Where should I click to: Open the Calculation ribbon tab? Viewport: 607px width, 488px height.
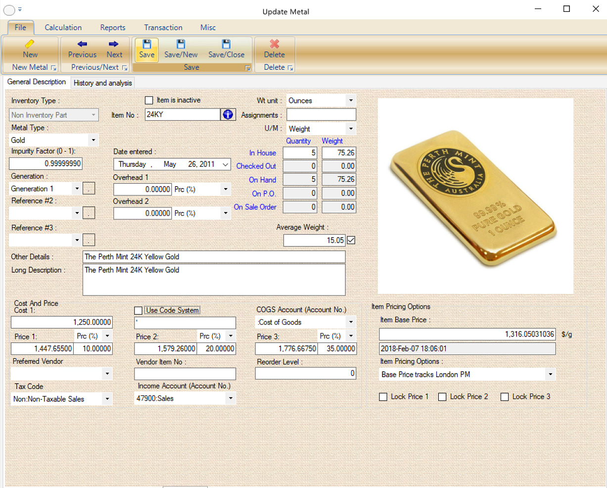pos(63,28)
